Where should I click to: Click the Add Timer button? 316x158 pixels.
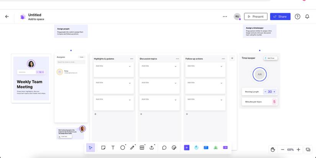pyautogui.click(x=270, y=58)
